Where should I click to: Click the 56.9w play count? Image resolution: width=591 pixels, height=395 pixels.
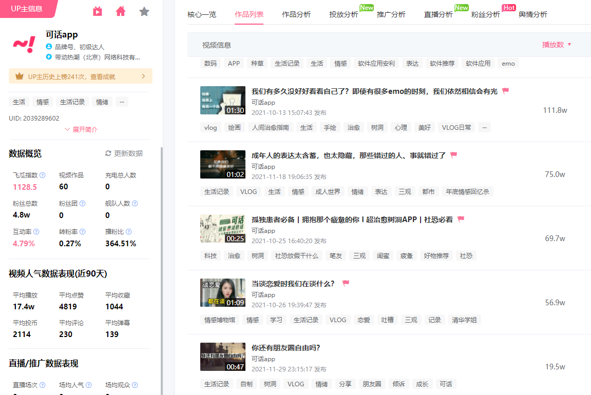(x=555, y=303)
